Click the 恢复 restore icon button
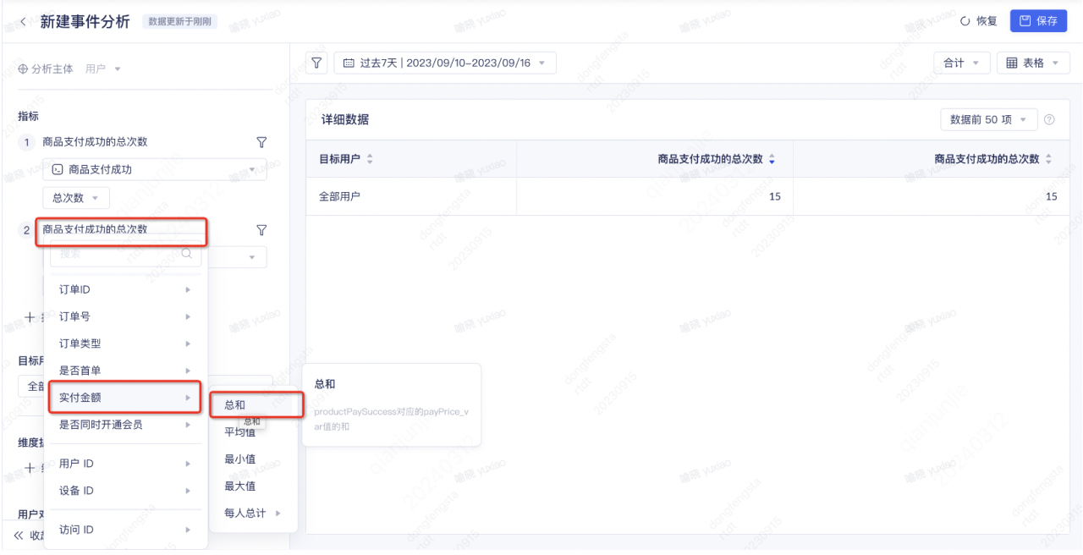Screen dimensions: 1083x555 pos(979,21)
